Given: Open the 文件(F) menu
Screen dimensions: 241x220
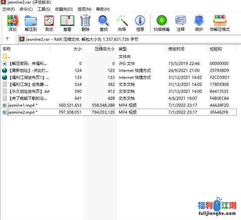Looking at the screenshot, I should [x=8, y=9].
